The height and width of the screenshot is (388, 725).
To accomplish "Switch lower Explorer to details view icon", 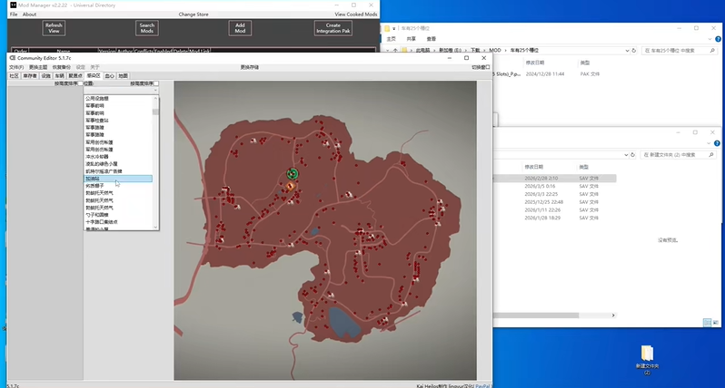I will [707, 322].
